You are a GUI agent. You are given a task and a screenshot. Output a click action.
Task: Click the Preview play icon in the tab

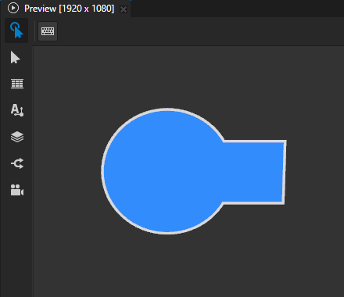point(13,9)
